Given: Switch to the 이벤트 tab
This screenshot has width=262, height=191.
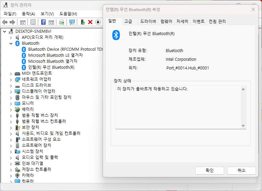Looking at the screenshot, I should pyautogui.click(x=198, y=21).
